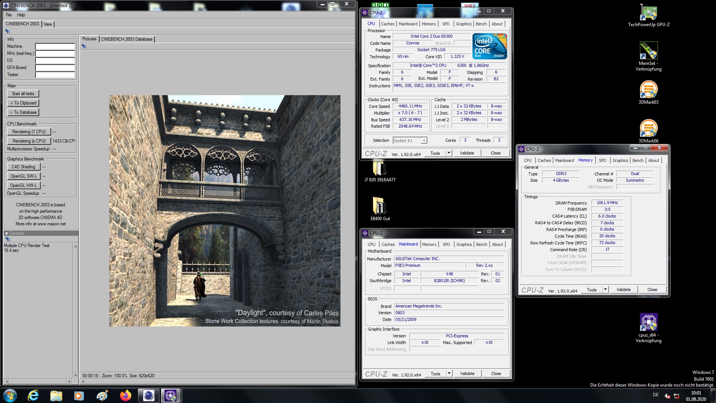Open MemSet Verknüpfung desktop icon

649,56
